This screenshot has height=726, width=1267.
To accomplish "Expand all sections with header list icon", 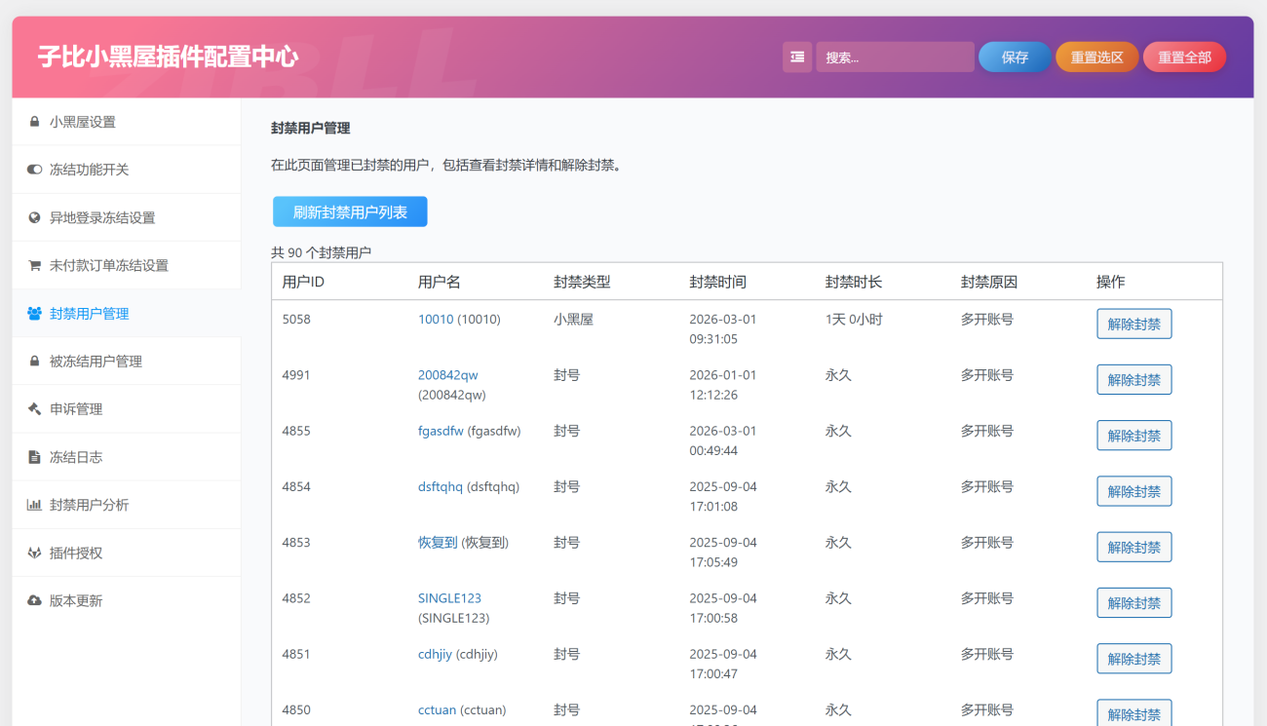I will pos(797,57).
